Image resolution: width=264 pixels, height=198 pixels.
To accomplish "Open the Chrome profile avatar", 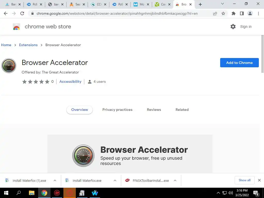I will [x=250, y=13].
